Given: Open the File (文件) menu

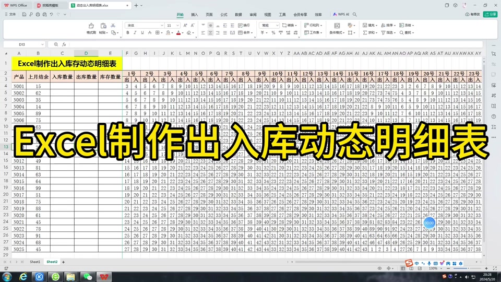Looking at the screenshot, I should (10, 15).
